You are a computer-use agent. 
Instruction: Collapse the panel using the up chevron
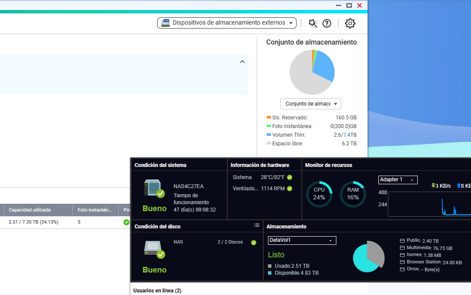242,62
